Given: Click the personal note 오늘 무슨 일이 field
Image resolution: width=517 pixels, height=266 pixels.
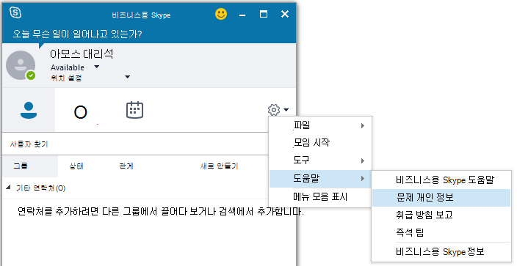Looking at the screenshot, I should click(x=78, y=34).
